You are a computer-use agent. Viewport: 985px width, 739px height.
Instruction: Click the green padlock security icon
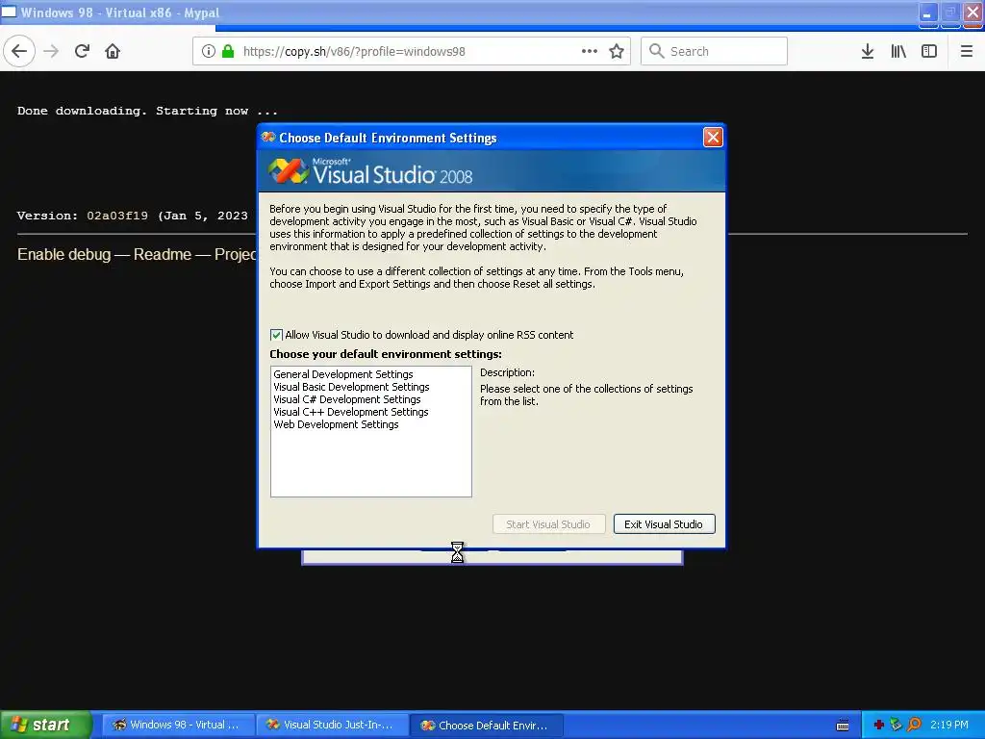tap(228, 51)
